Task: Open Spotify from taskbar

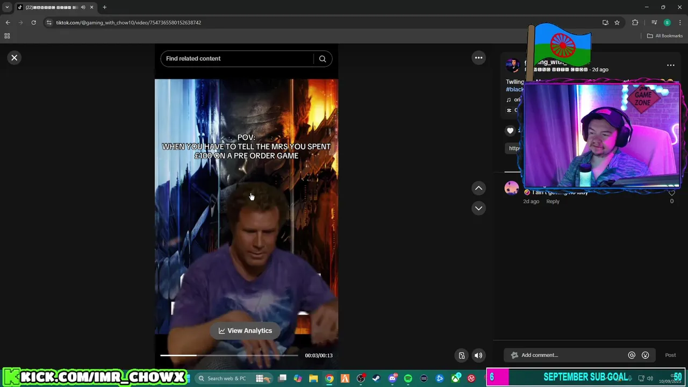Action: point(408,378)
